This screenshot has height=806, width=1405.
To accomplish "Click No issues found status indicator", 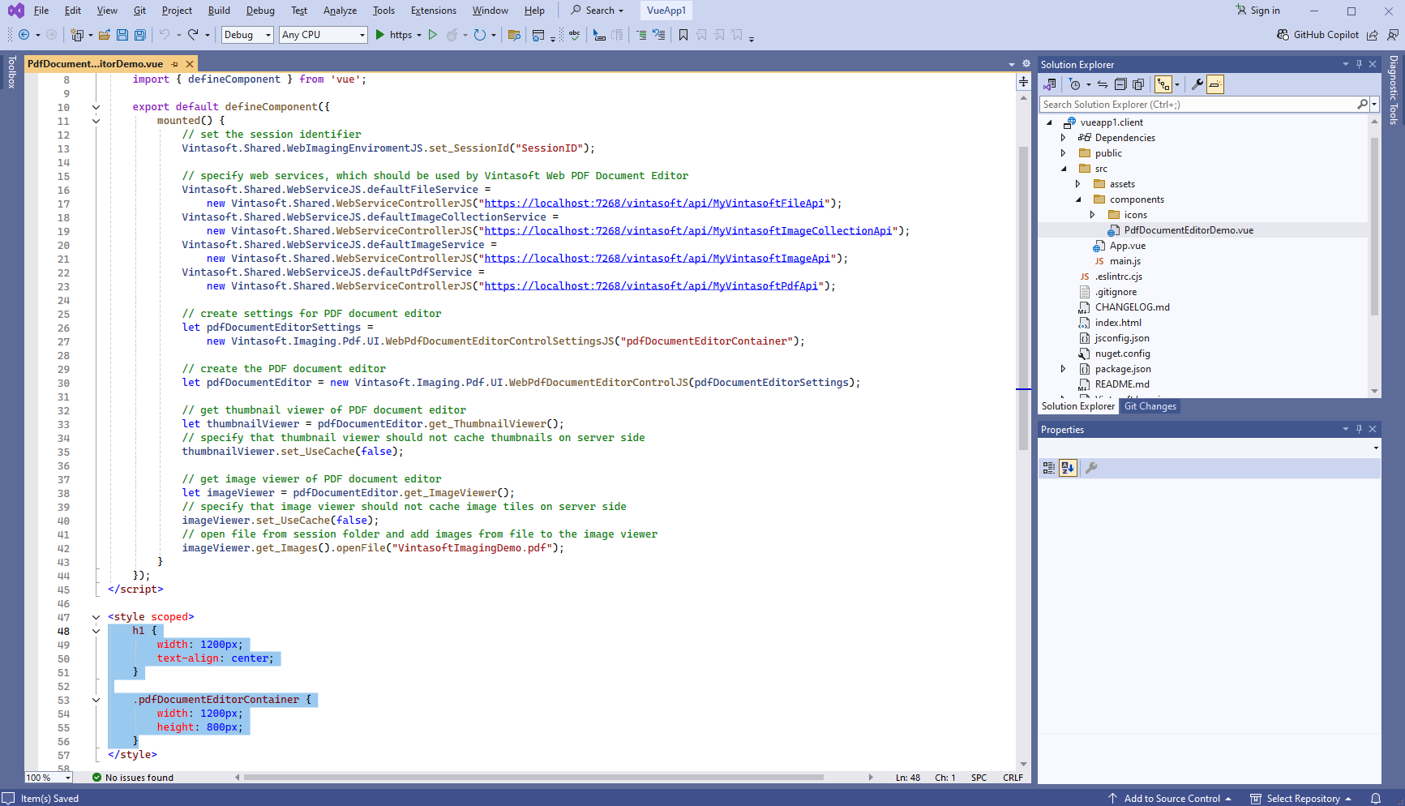I will (133, 778).
